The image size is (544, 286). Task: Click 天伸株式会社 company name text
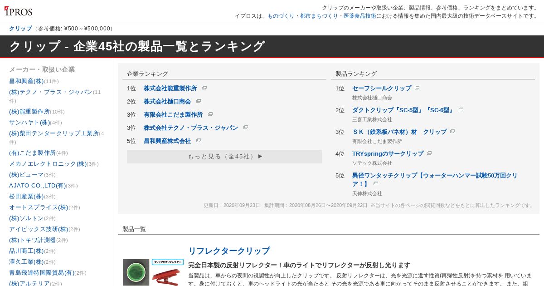click(367, 193)
